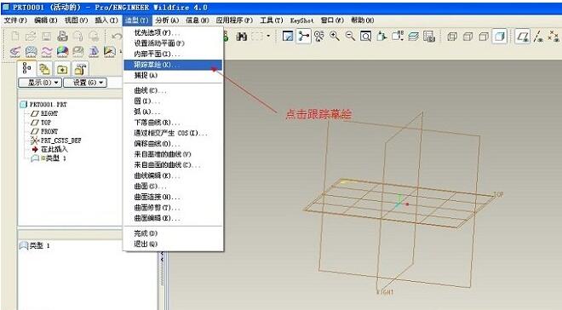Viewport: 562px width, 310px height.
Task: Open the 设置 dropdown in model tree
Action: [85, 83]
